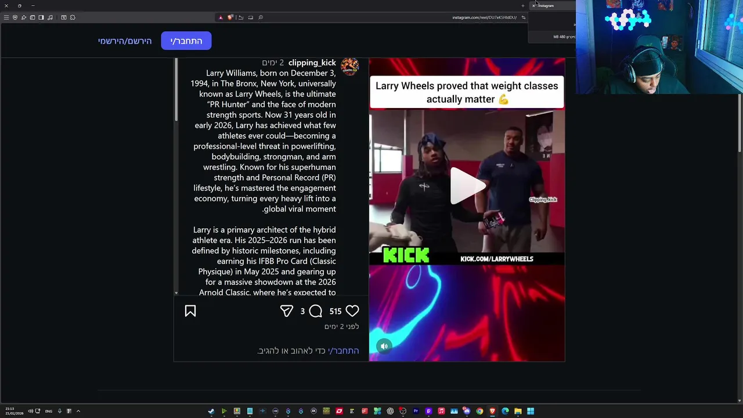Image resolution: width=743 pixels, height=418 pixels.
Task: Open Google Chrome from the taskbar
Action: (479, 411)
